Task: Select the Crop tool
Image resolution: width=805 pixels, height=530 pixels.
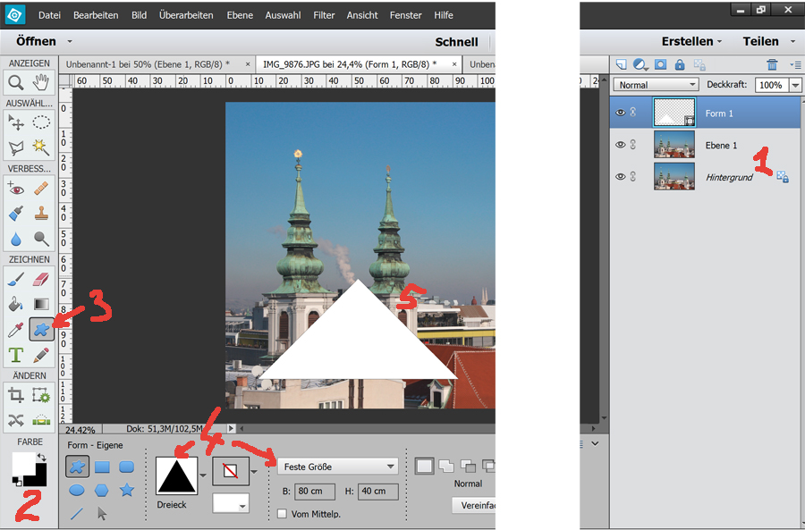Action: [x=16, y=394]
